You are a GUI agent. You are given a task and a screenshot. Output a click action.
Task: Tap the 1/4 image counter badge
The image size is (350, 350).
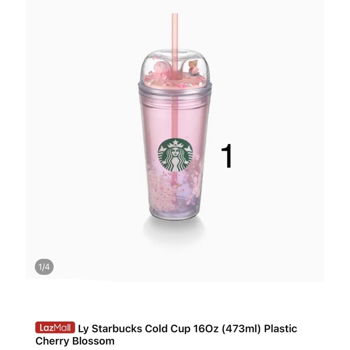[x=44, y=267]
